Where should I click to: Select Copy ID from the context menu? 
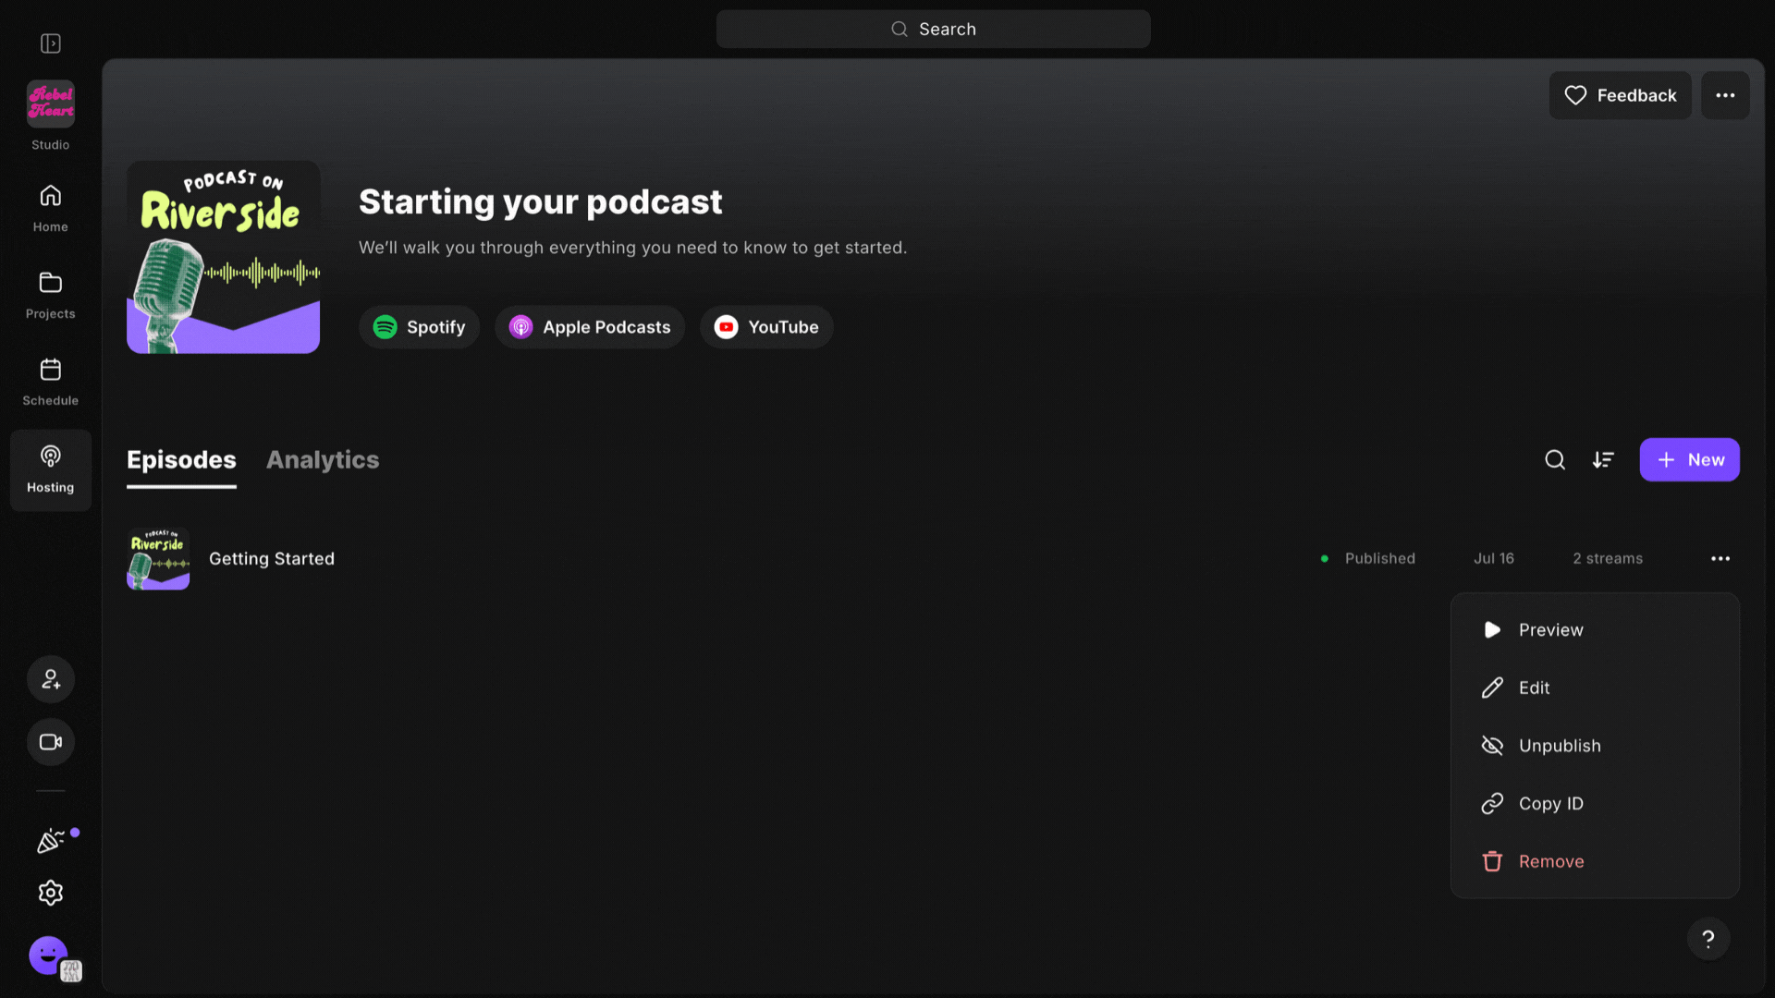click(1595, 804)
